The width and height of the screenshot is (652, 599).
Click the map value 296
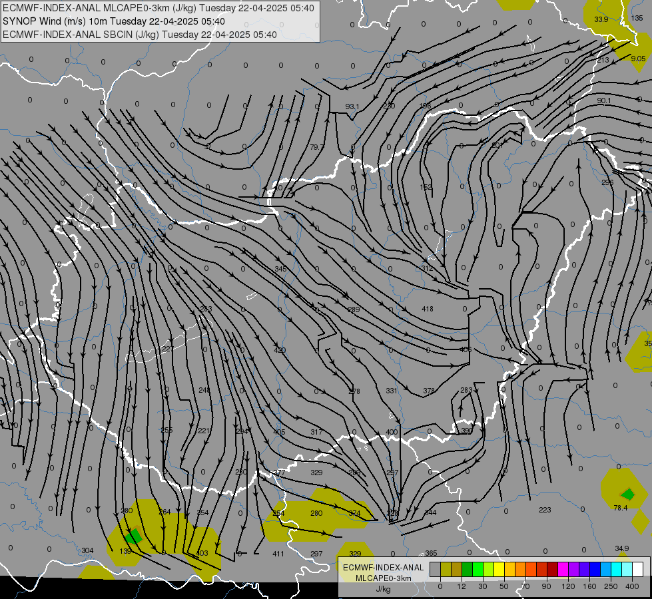coord(607,182)
